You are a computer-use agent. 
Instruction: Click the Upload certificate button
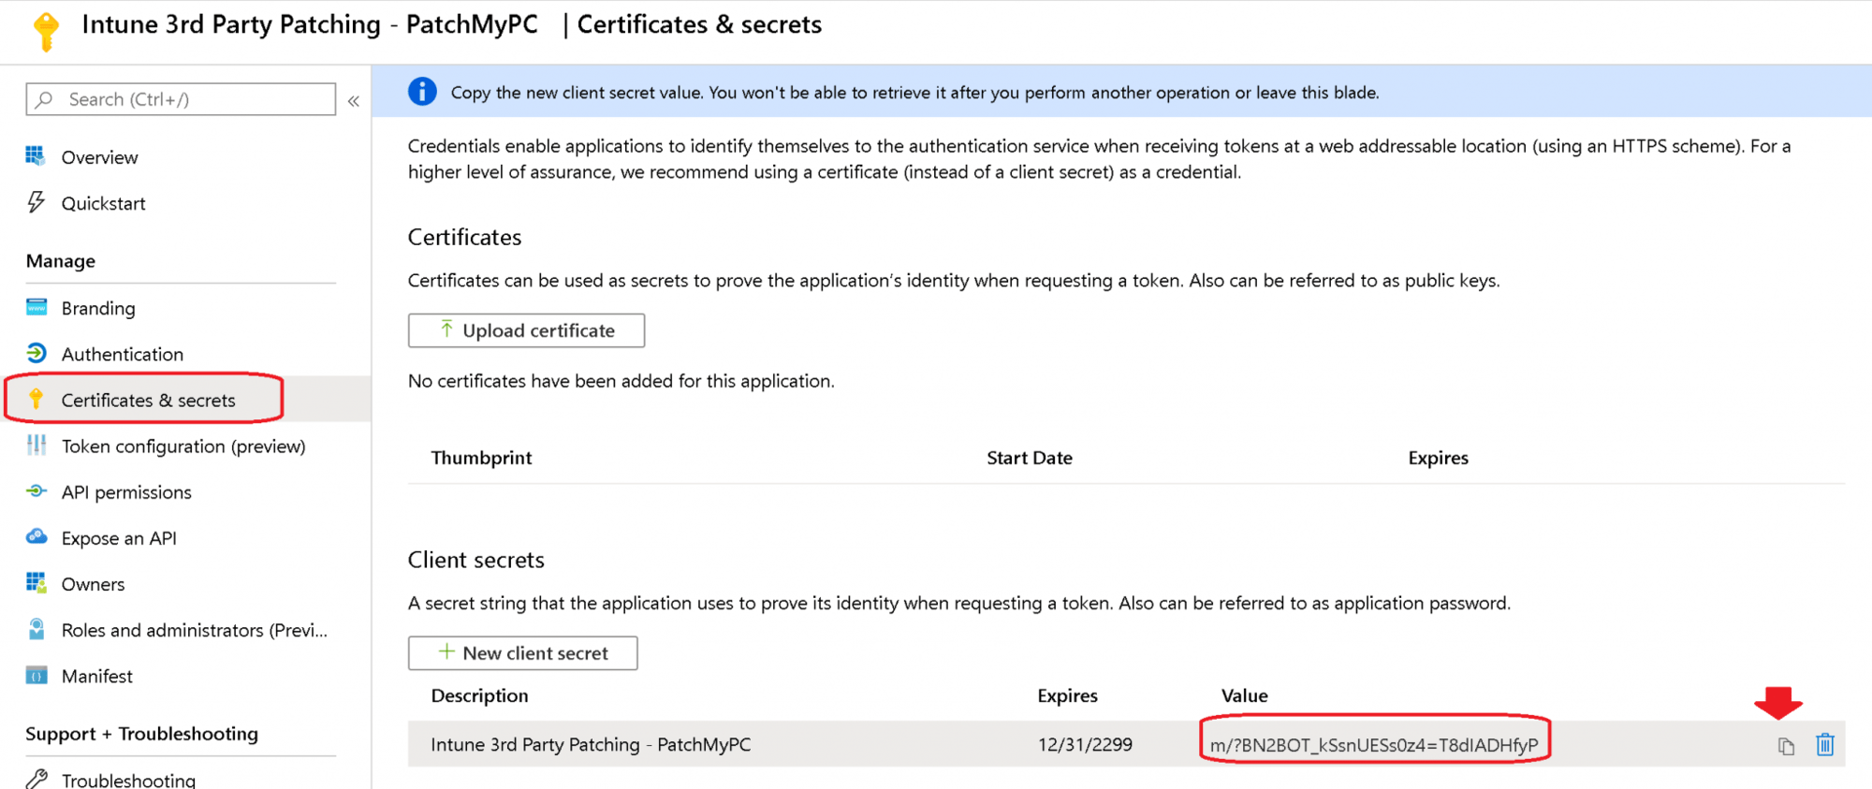526,330
